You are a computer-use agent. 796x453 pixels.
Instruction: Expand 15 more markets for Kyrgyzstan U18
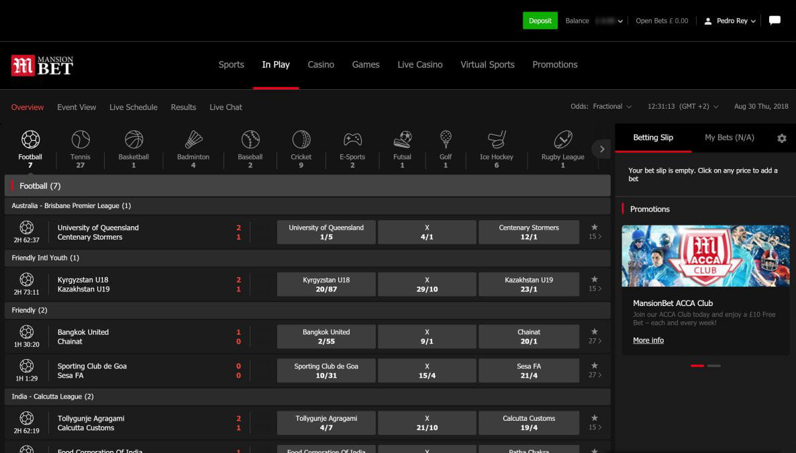click(x=595, y=289)
